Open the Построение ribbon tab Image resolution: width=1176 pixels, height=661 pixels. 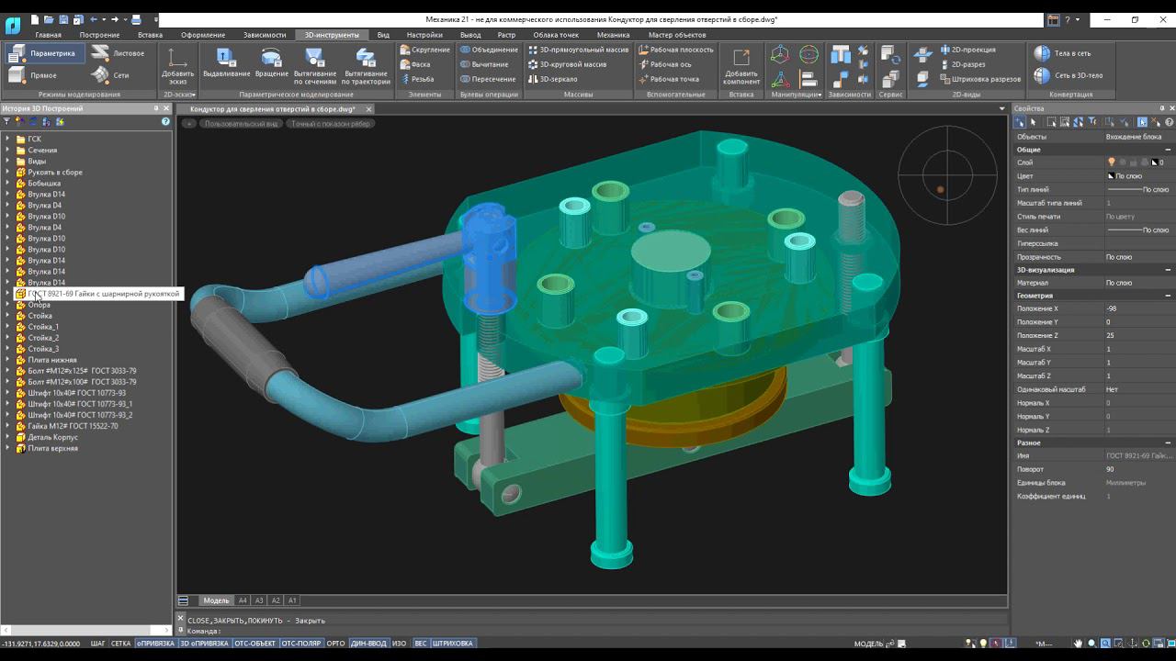point(99,35)
